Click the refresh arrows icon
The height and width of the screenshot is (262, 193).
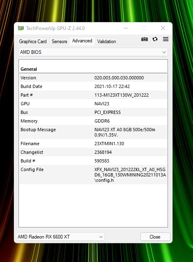coord(155,39)
